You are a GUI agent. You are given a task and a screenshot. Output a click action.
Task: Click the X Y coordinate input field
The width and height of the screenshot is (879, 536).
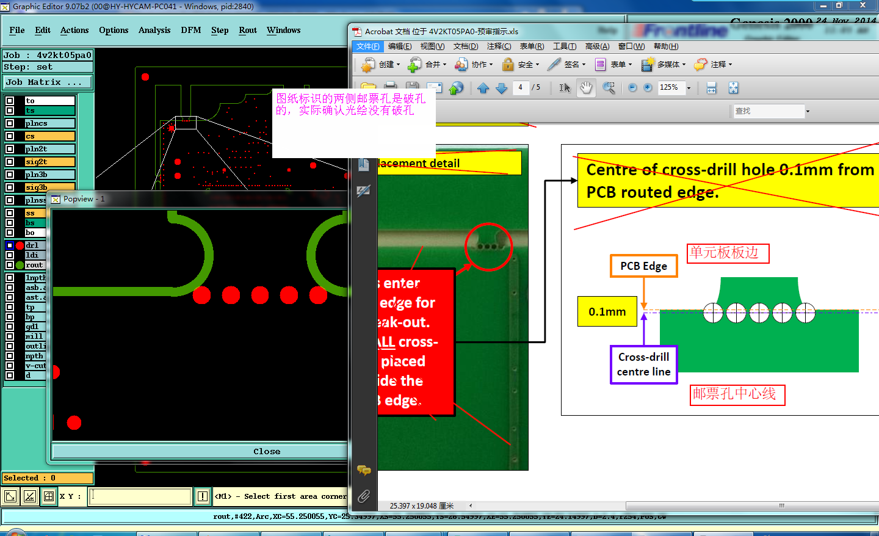click(140, 496)
